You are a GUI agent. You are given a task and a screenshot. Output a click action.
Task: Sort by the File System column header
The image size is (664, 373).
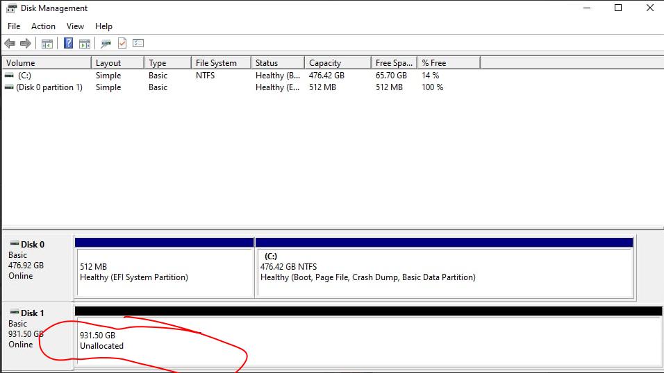pyautogui.click(x=221, y=62)
